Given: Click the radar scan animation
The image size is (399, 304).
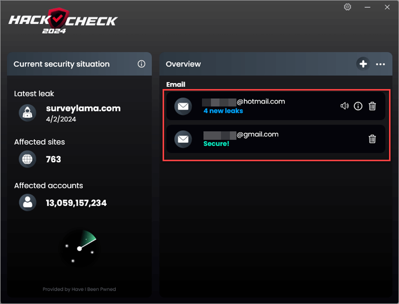Looking at the screenshot, I should (x=79, y=248).
